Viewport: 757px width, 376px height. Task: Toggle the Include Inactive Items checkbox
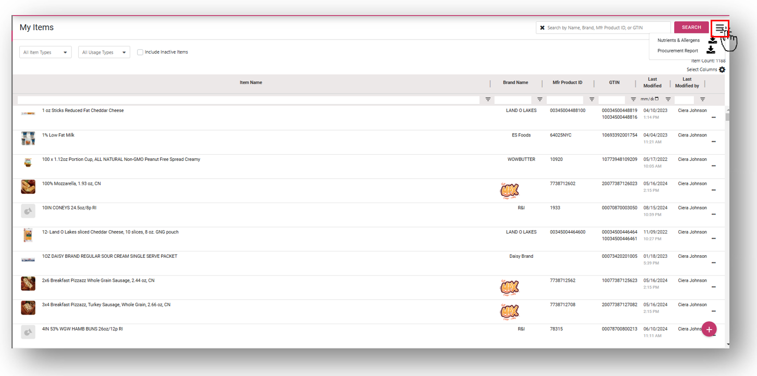(x=140, y=52)
